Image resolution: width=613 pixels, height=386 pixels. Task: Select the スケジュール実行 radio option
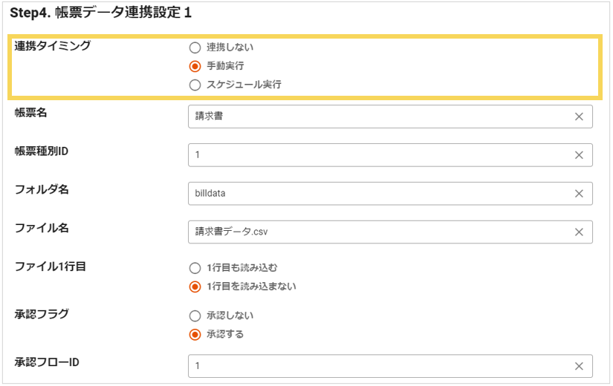point(195,85)
